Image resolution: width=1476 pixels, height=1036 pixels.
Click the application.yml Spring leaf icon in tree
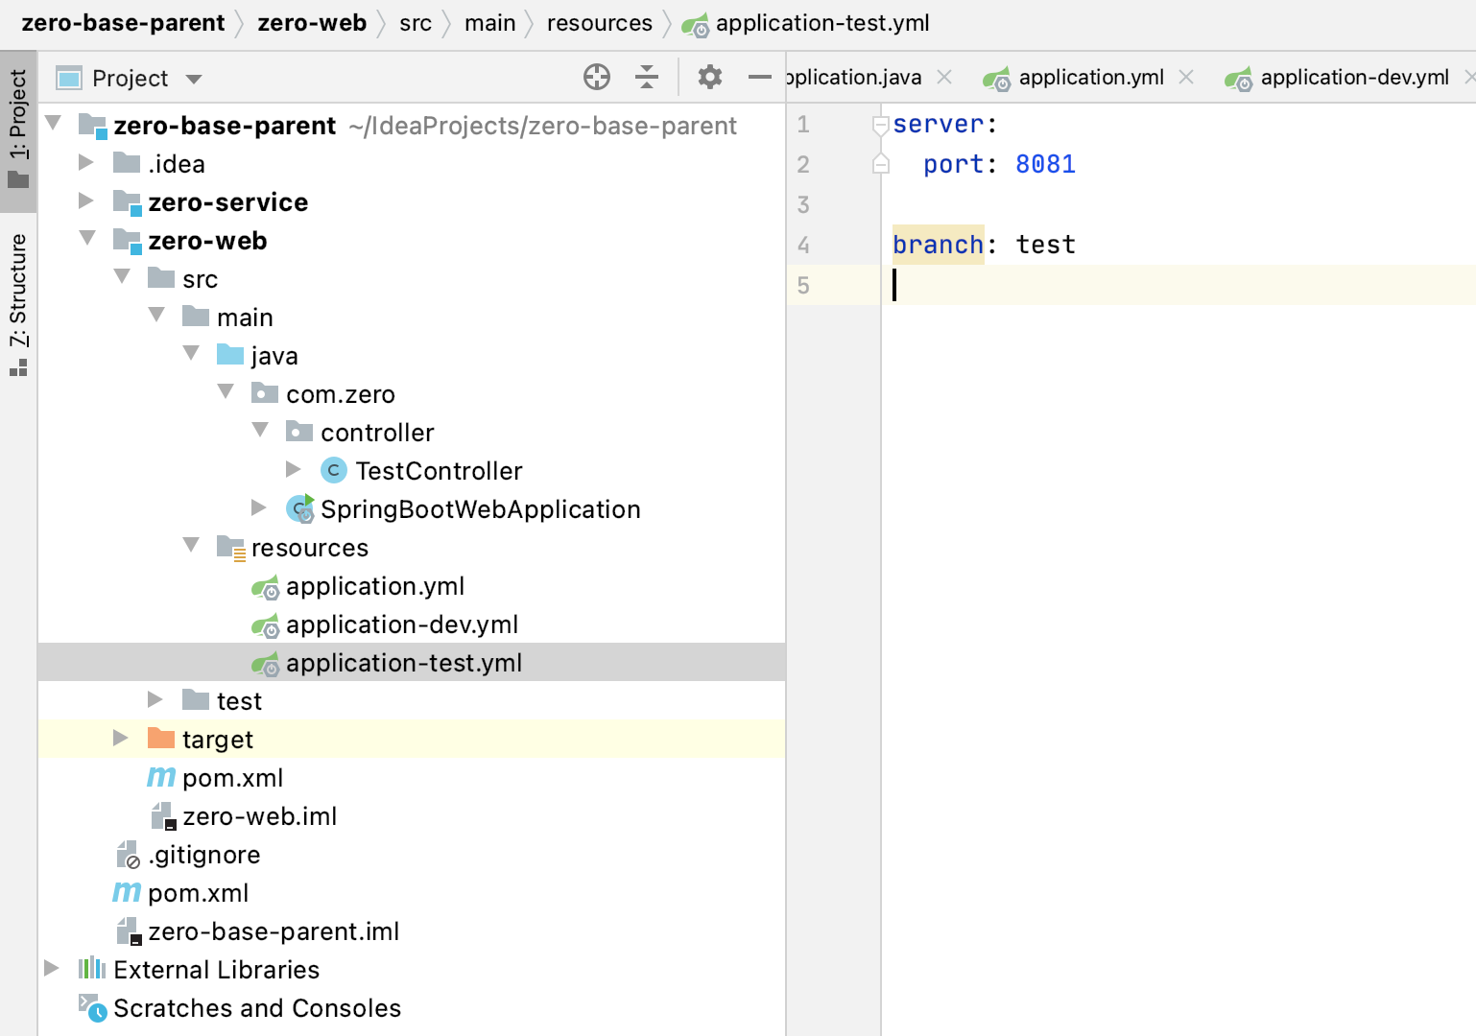click(x=265, y=587)
